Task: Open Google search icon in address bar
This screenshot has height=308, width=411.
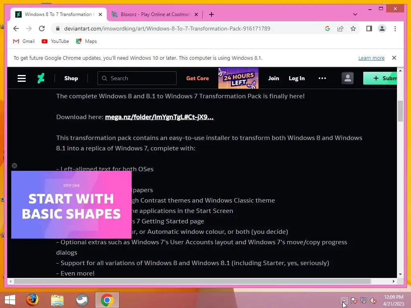Action: click(x=328, y=28)
